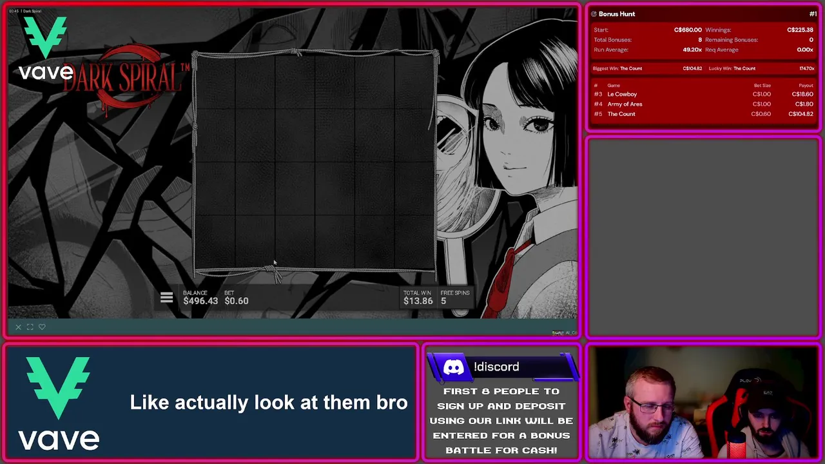This screenshot has width=825, height=464.
Task: Favorite the game with the heart icon
Action: (x=42, y=327)
